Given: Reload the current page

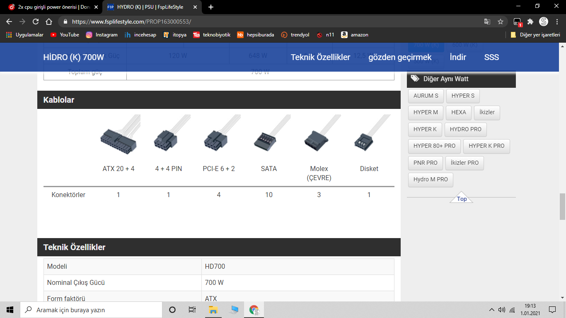Looking at the screenshot, I should pos(36,22).
